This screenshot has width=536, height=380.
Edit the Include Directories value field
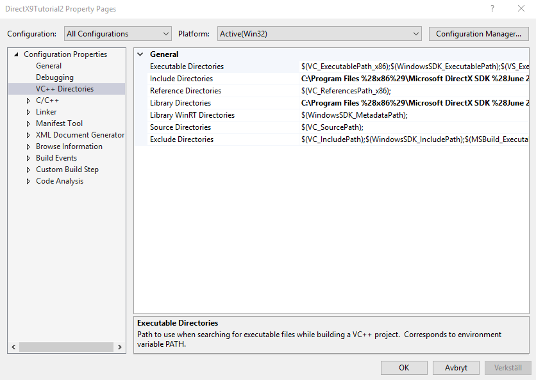[414, 79]
